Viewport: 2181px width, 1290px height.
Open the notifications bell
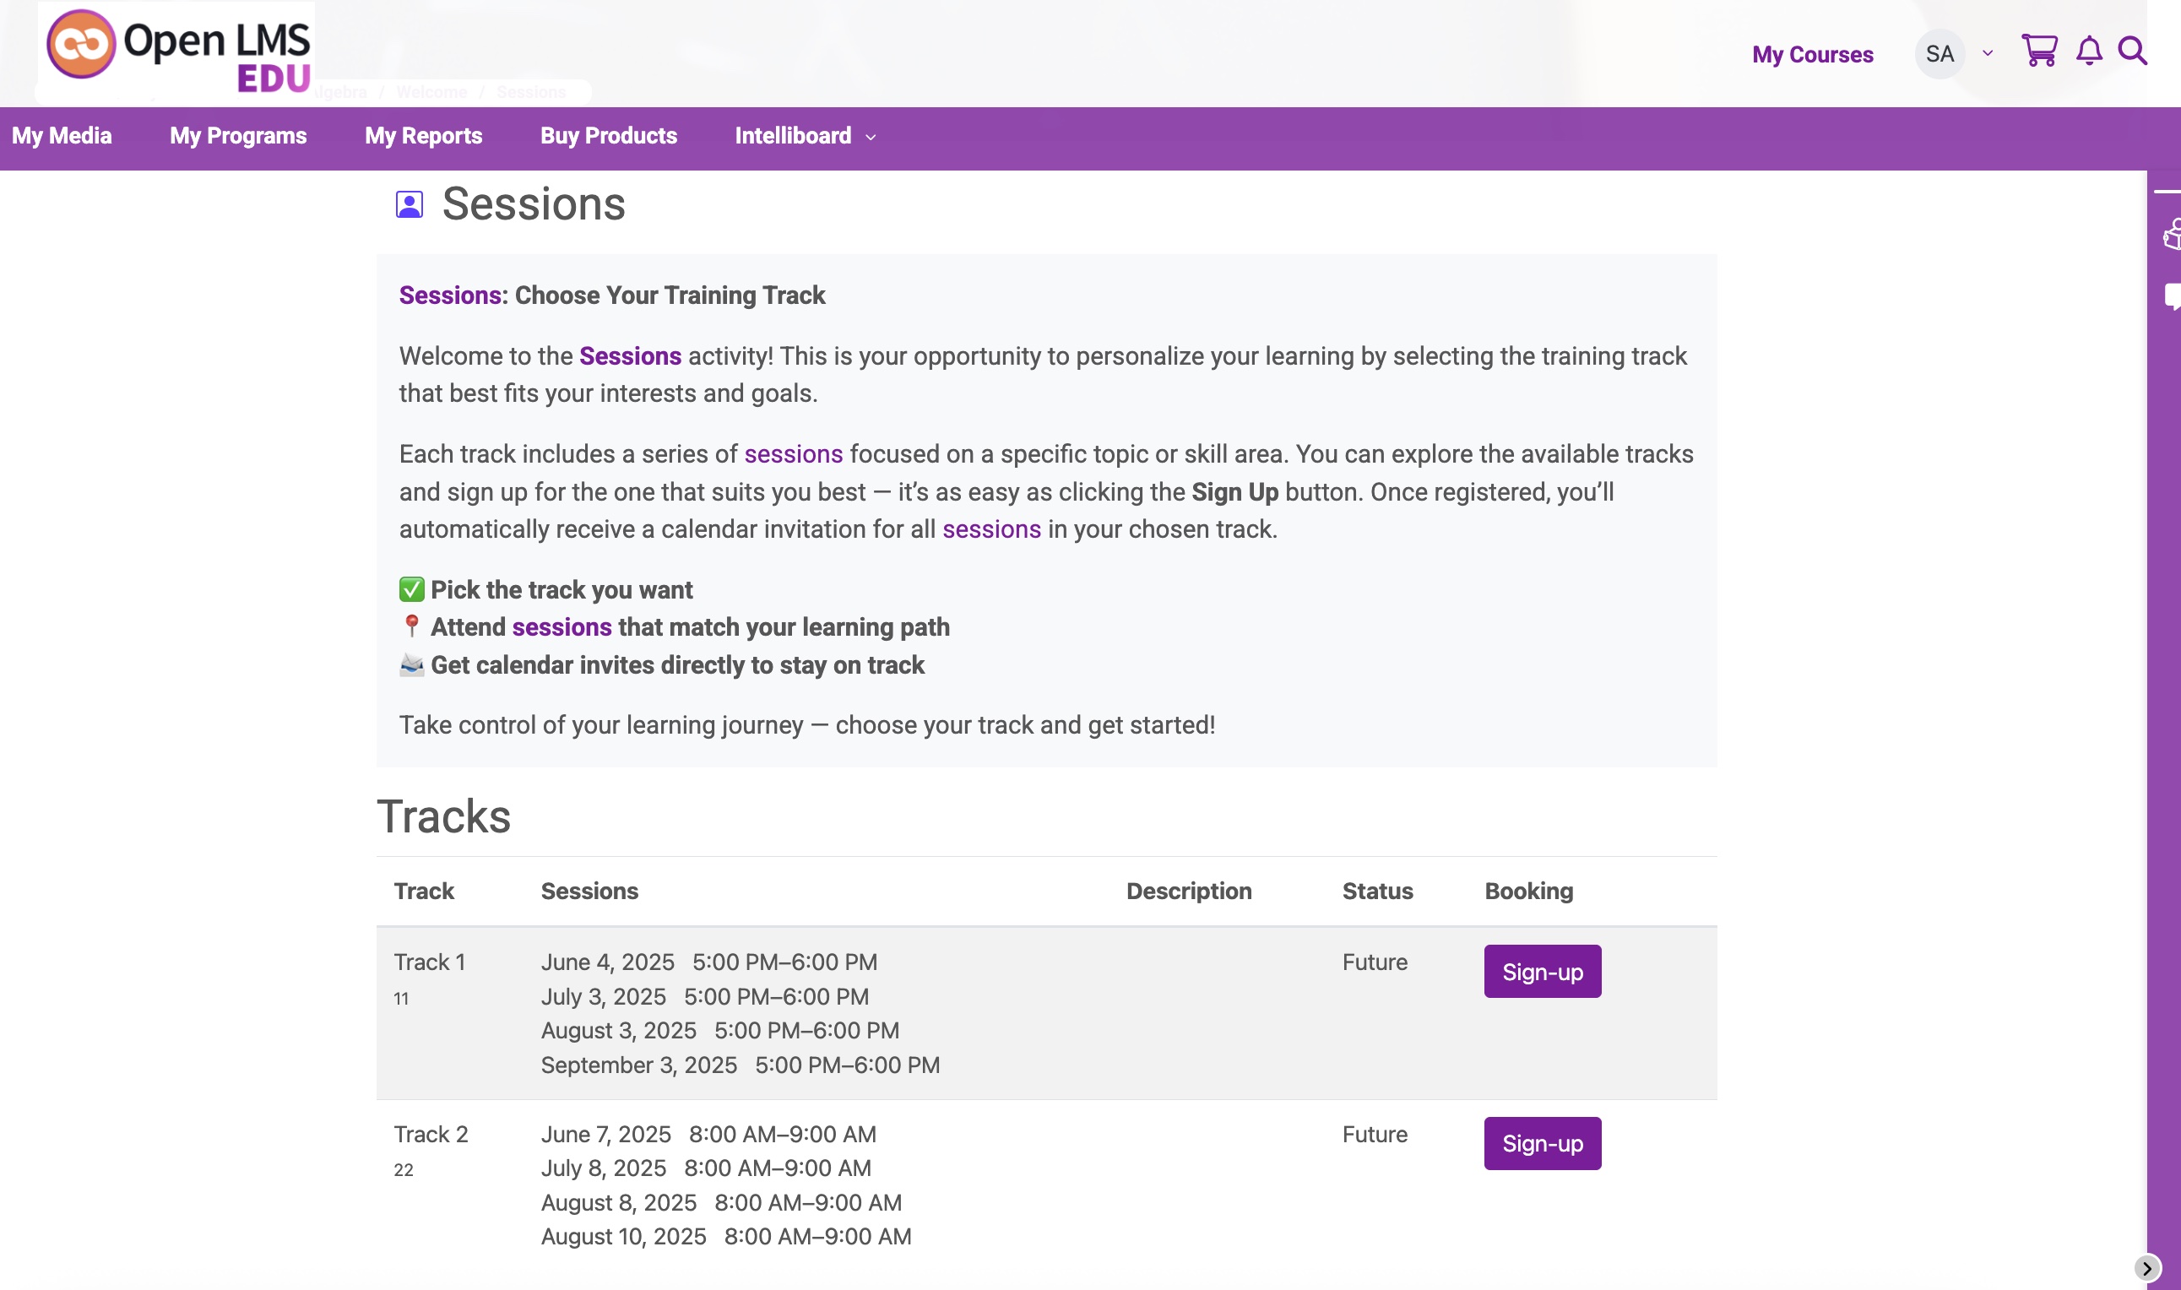(2089, 51)
